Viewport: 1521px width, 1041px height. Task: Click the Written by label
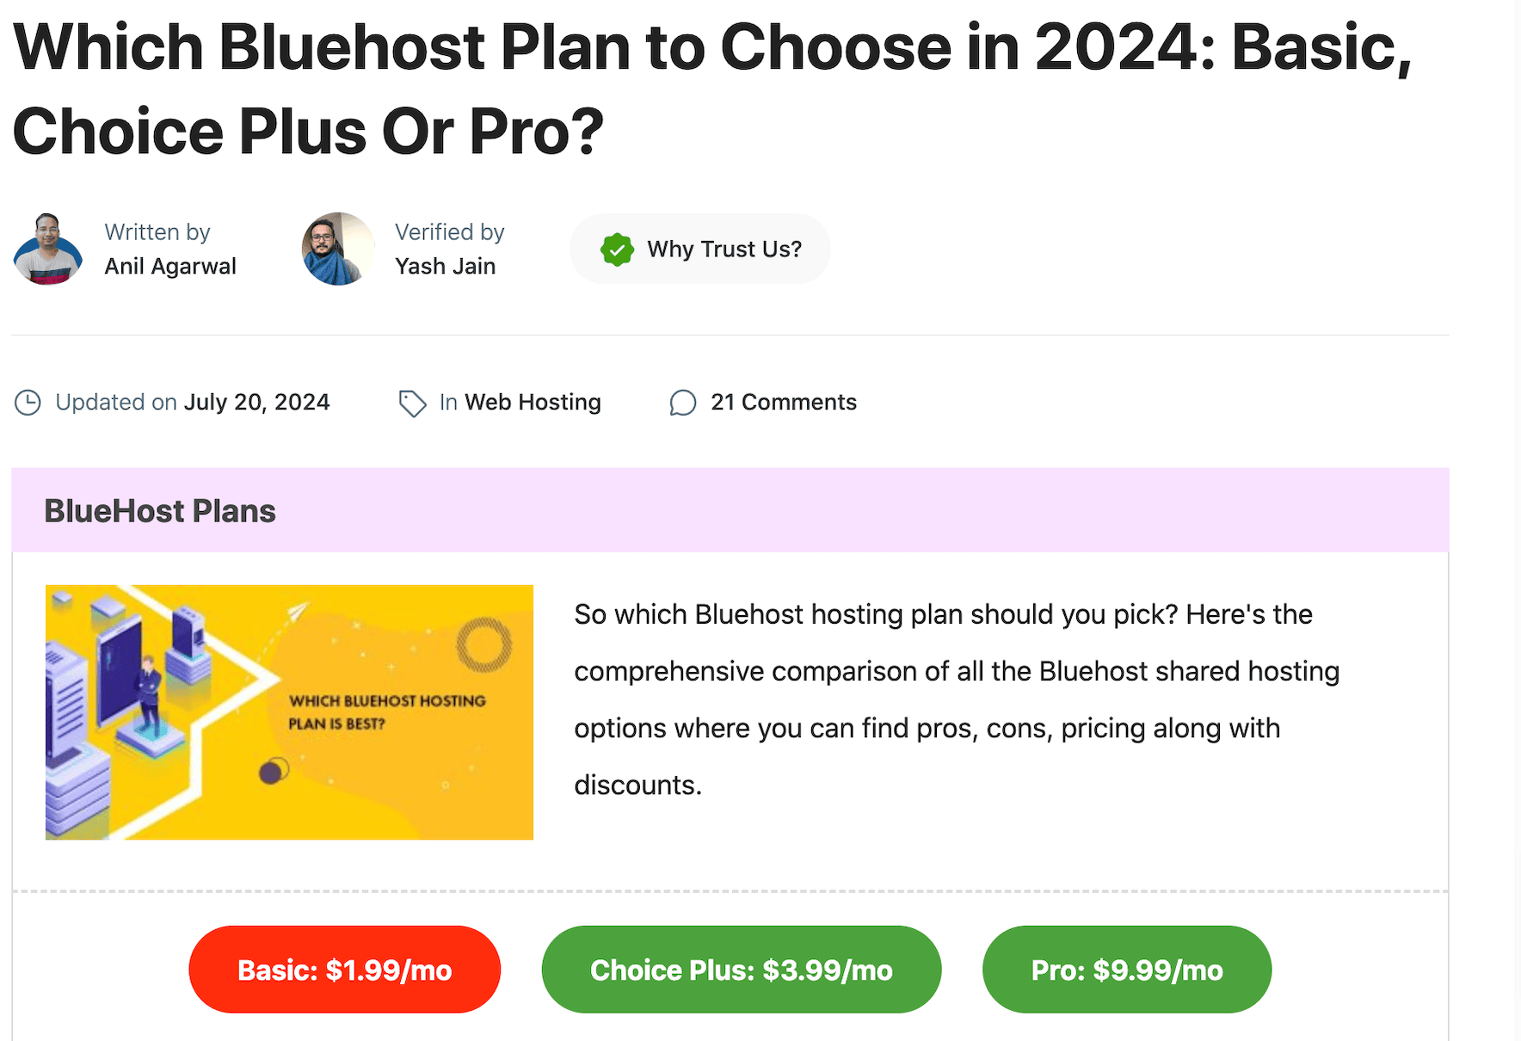(x=157, y=231)
